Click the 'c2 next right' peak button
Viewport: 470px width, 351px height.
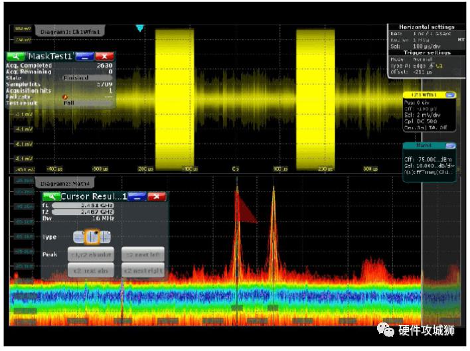click(143, 271)
